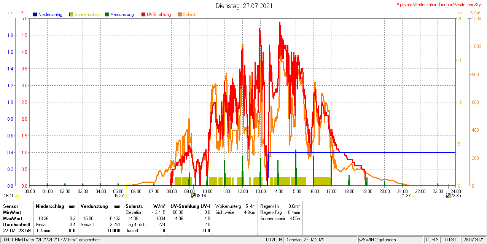The width and height of the screenshot is (487, 244).
Task: Click the W/m² axis unit label
Action: click(x=476, y=13)
